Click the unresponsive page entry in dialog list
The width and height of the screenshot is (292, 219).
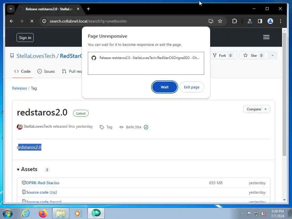pyautogui.click(x=146, y=58)
